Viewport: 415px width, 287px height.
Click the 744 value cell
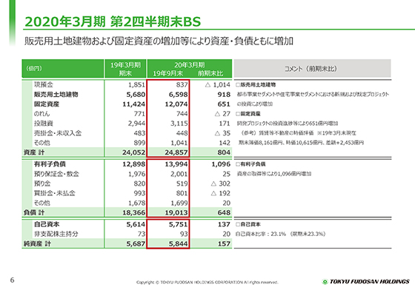(182, 114)
